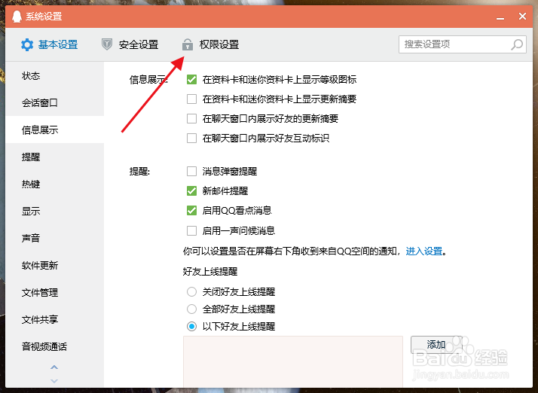538x393 pixels.
Task: Click the QQ penguin logo in title bar
Action: tap(17, 16)
